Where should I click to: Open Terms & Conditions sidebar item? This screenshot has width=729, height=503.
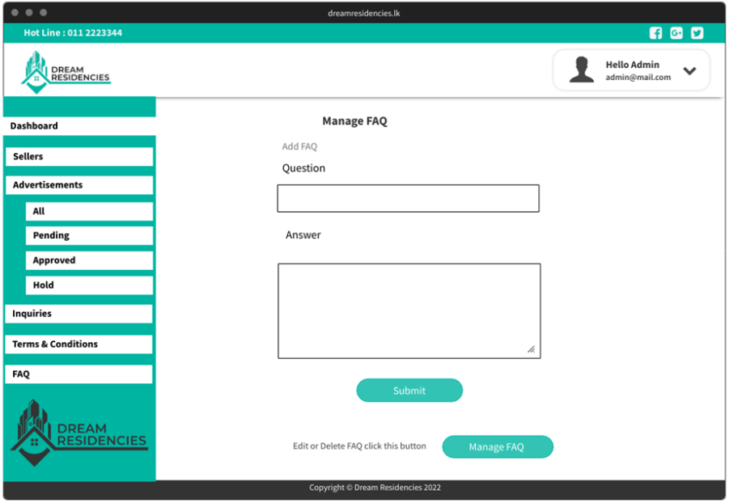click(x=78, y=344)
